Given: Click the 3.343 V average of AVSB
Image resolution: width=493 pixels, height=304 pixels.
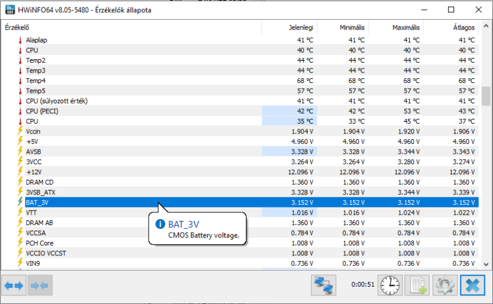Looking at the screenshot, I should [464, 151].
